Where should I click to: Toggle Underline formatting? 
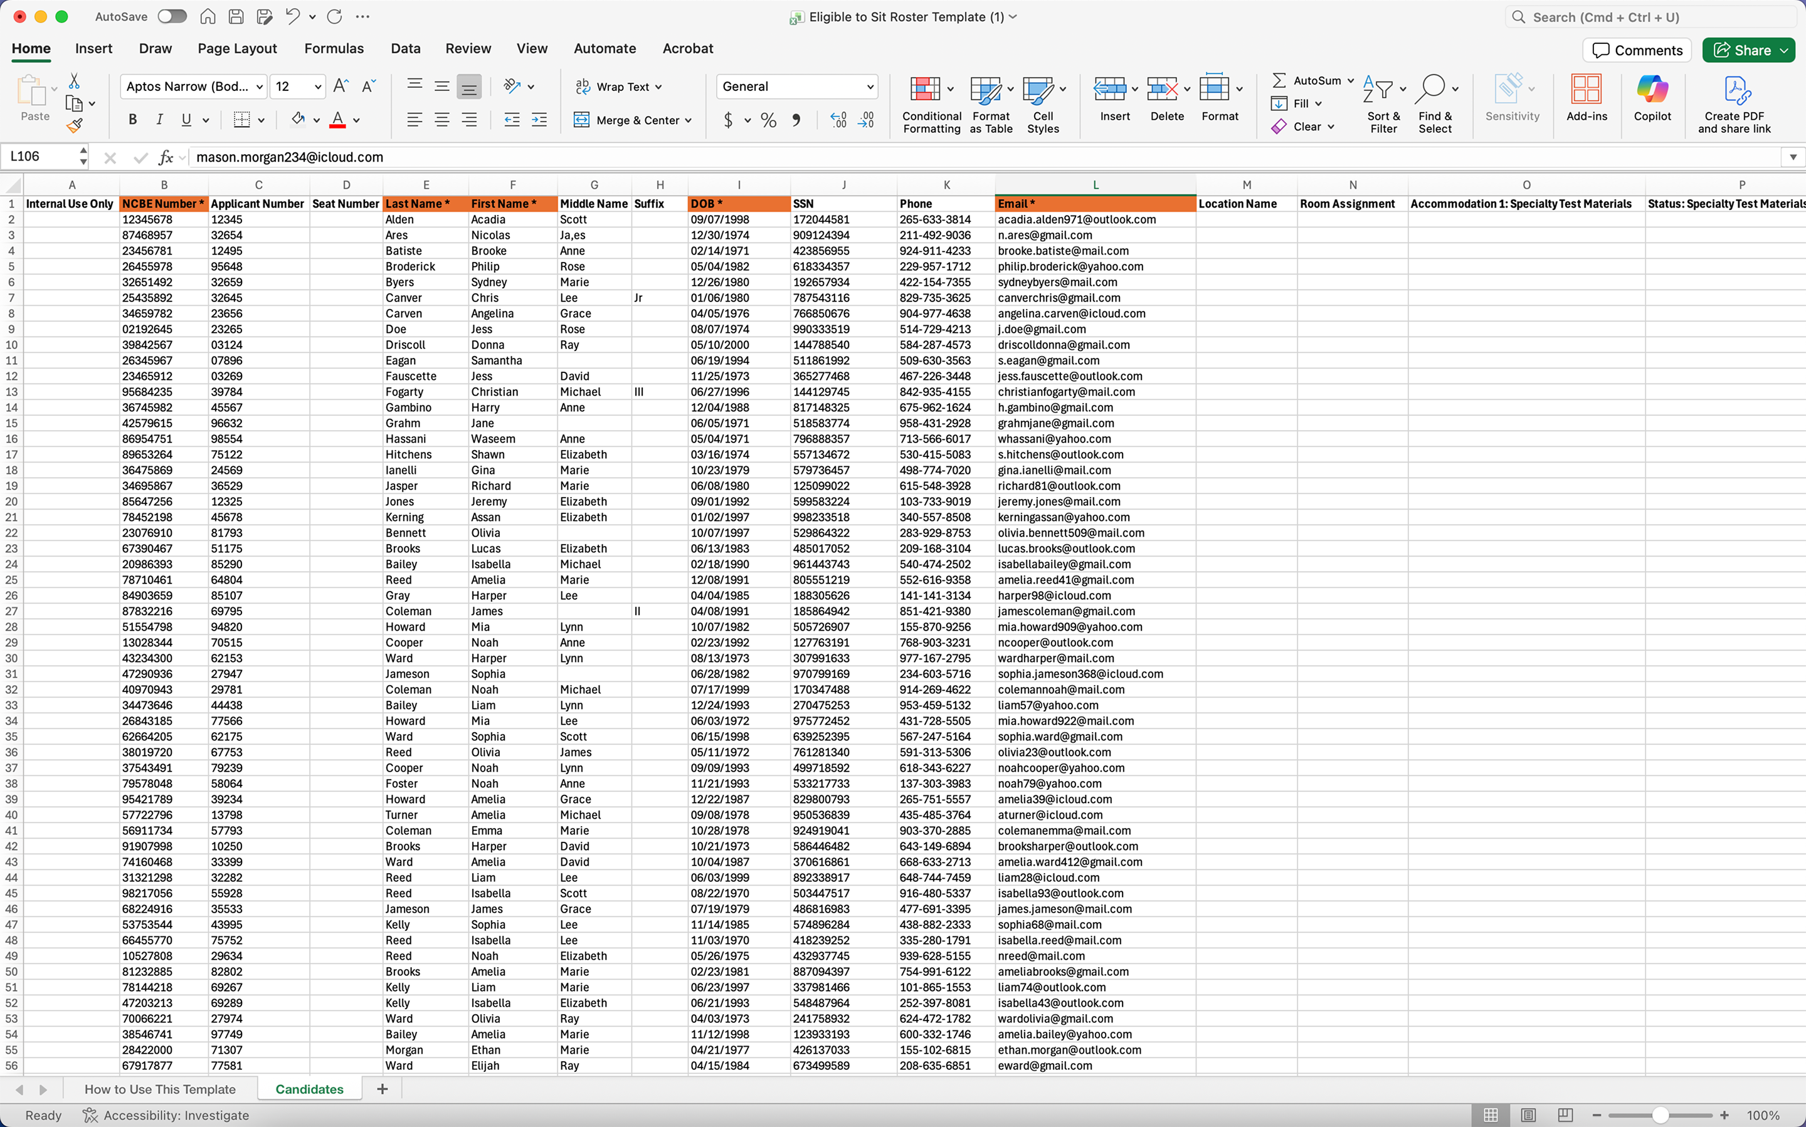[186, 119]
